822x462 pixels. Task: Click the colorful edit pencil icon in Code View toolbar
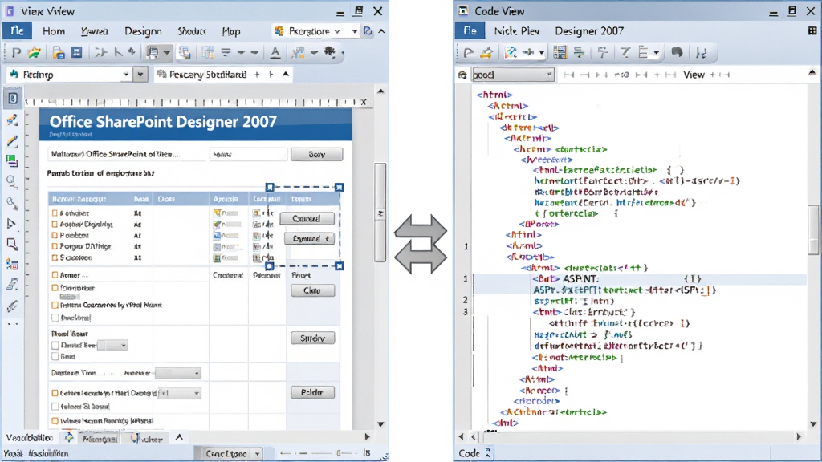(x=510, y=52)
